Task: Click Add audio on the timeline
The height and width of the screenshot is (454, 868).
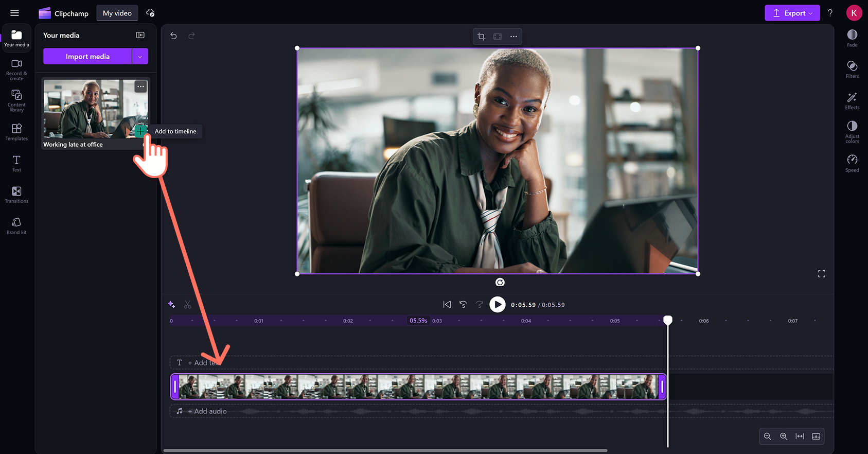Action: pyautogui.click(x=207, y=411)
